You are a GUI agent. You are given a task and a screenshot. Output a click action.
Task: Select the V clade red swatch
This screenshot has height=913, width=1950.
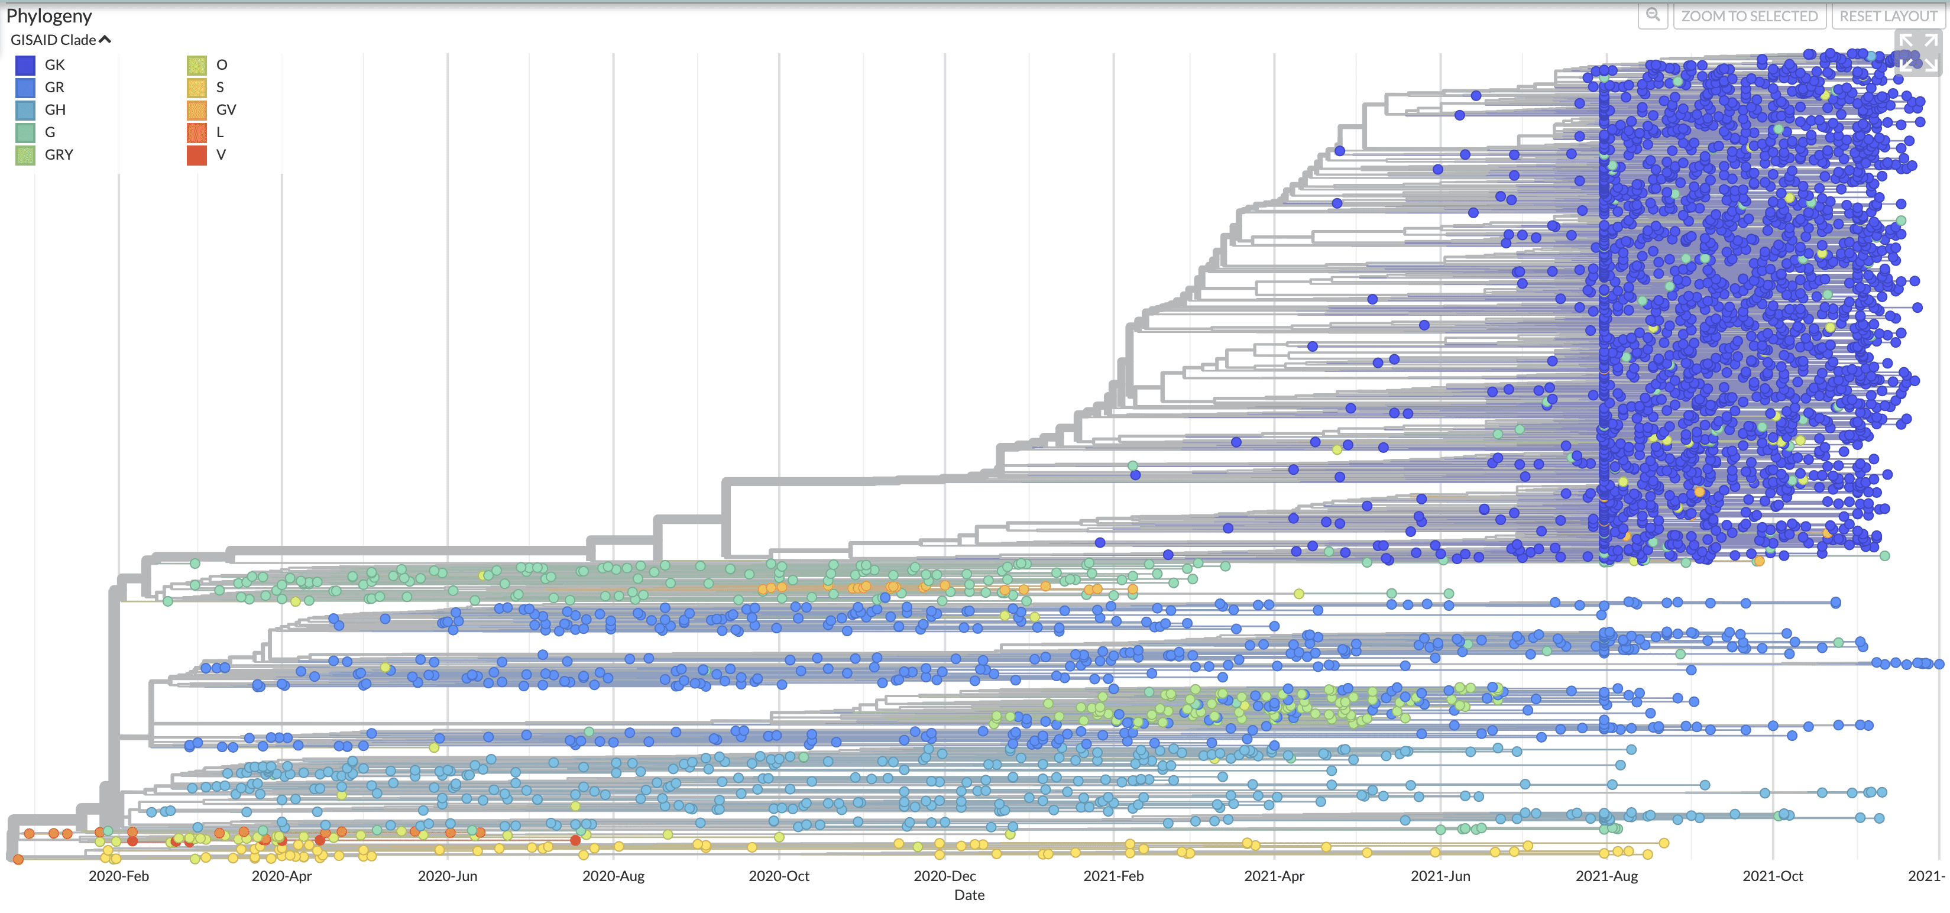click(x=197, y=154)
